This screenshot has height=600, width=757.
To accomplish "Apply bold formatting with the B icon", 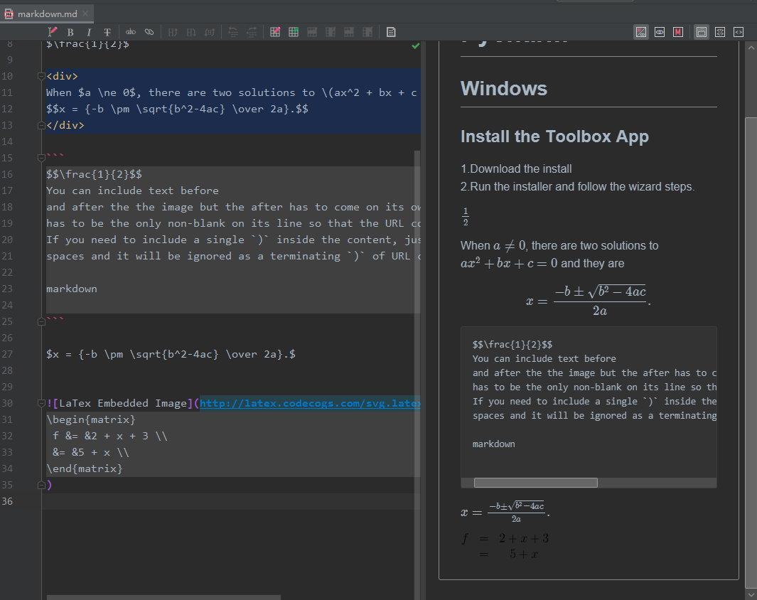I will (70, 32).
